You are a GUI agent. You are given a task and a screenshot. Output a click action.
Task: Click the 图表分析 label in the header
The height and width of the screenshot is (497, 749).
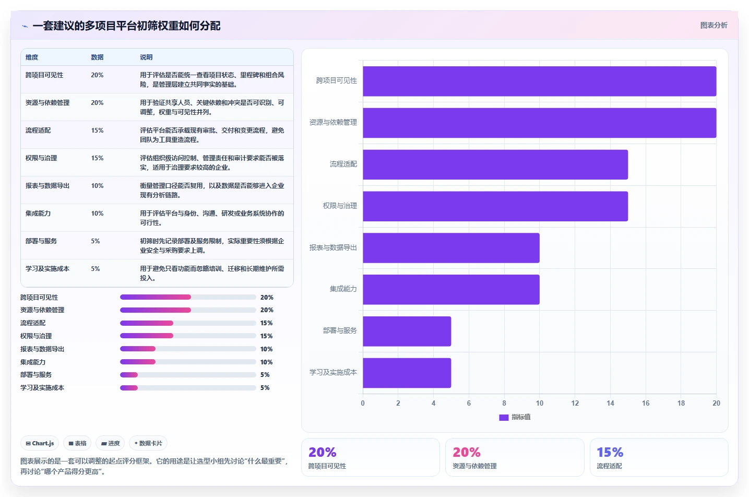tap(714, 25)
